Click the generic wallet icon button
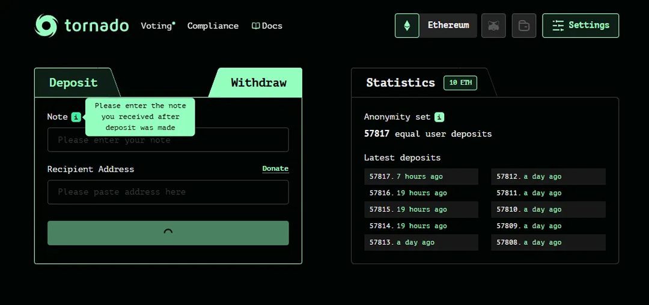The height and width of the screenshot is (305, 649). (x=523, y=26)
